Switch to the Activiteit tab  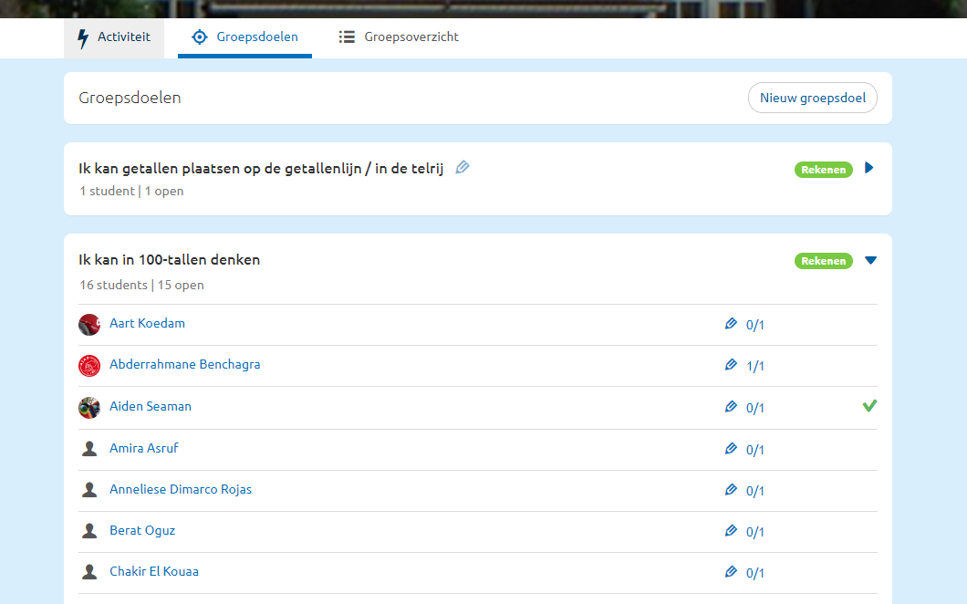click(114, 37)
